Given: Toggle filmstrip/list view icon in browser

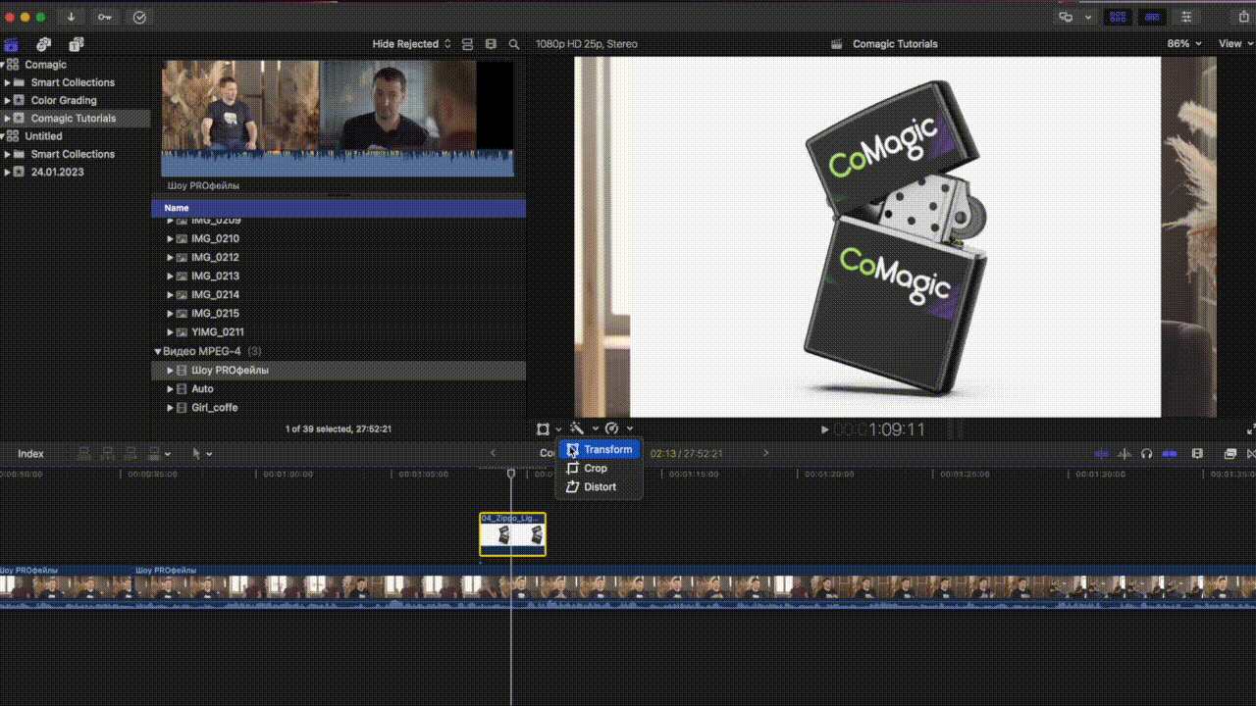Looking at the screenshot, I should (x=491, y=44).
